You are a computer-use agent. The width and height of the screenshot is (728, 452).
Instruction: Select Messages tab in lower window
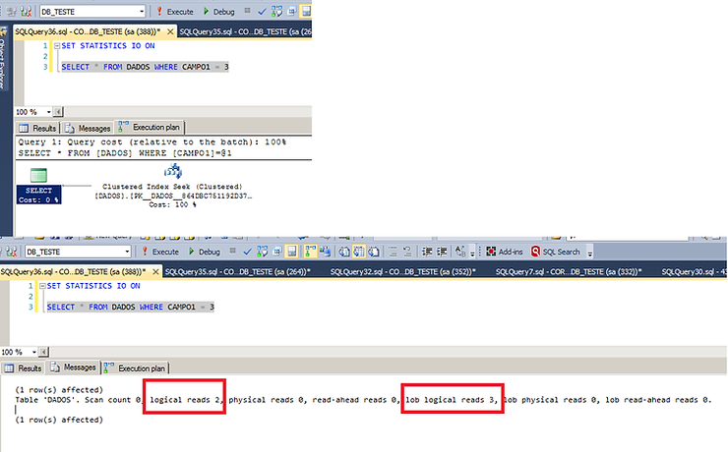[74, 367]
